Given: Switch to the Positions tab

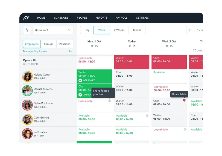Looking at the screenshot, I should tap(65, 44).
